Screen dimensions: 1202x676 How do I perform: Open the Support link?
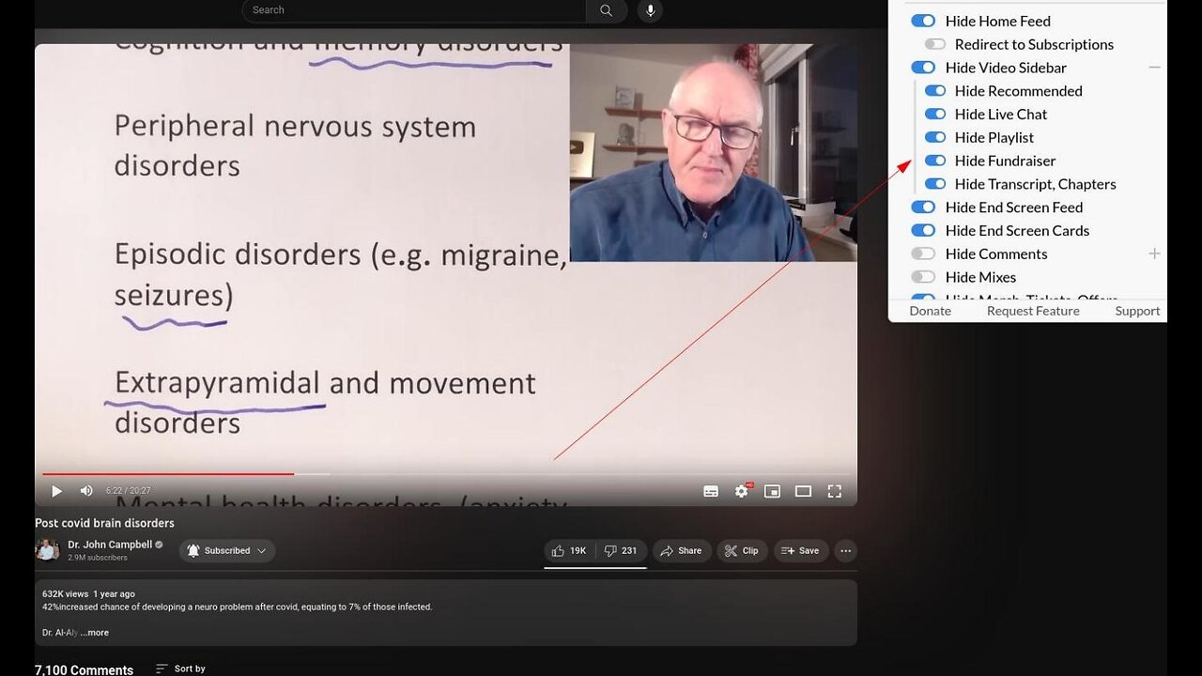[1137, 311]
